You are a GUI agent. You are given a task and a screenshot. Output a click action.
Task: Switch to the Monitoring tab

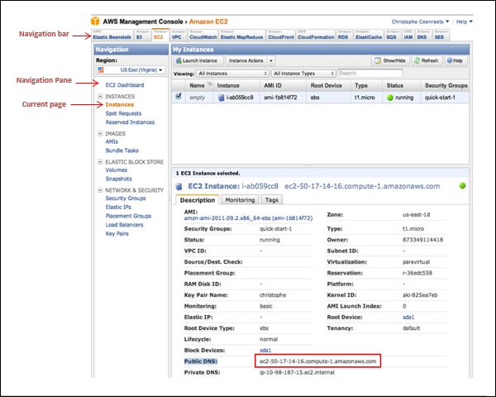[240, 199]
